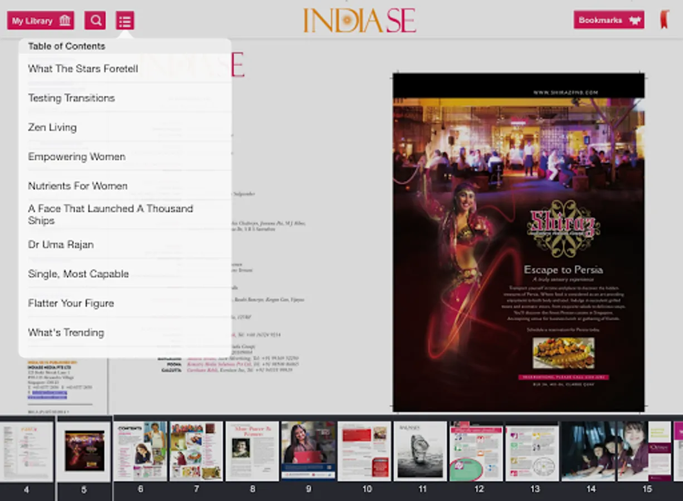
Task: Tap the Shiraz advertisement page
Action: click(519, 243)
